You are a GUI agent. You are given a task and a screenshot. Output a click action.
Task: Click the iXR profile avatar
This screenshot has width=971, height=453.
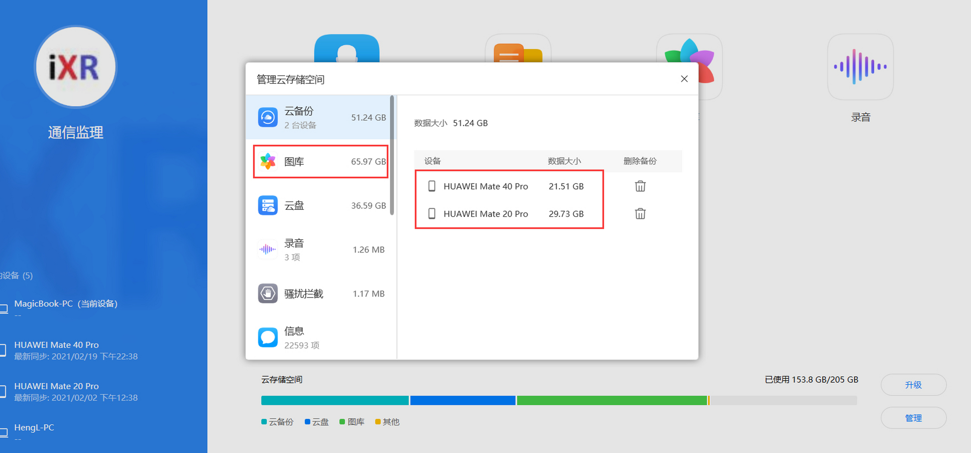[76, 67]
